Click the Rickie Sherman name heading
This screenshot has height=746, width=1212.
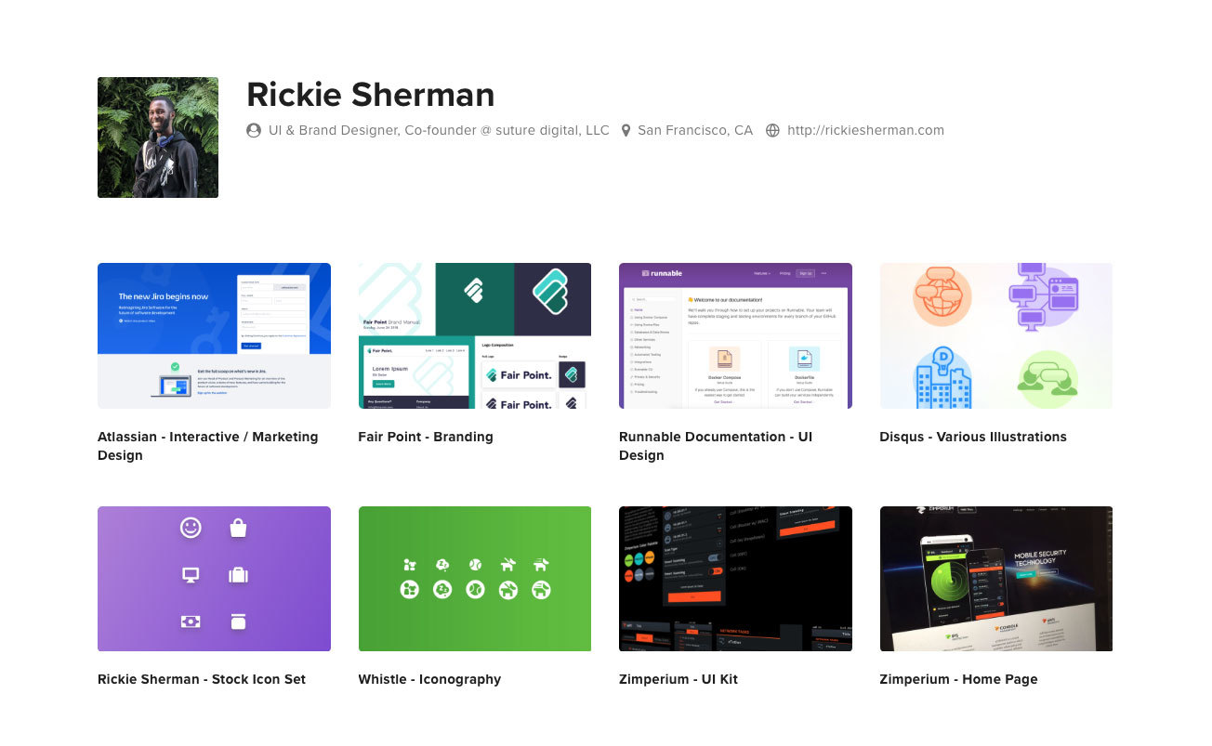pos(370,95)
